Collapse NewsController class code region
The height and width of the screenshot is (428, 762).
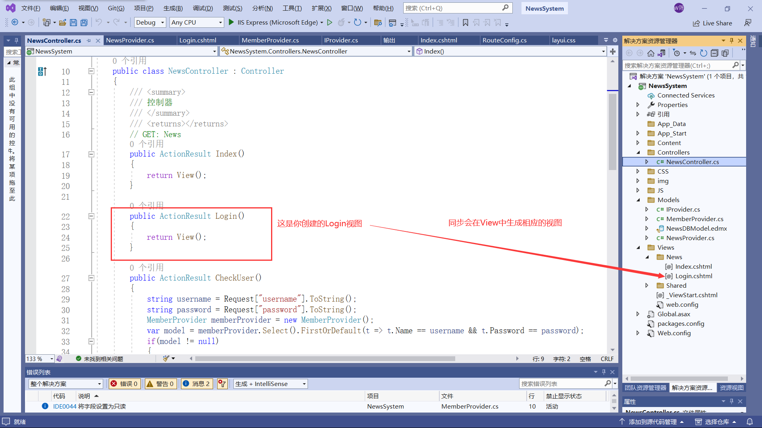[91, 71]
